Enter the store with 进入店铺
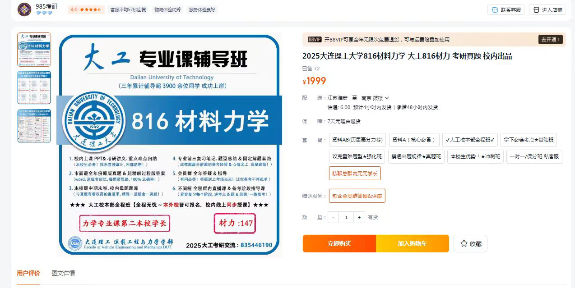 click(x=547, y=10)
